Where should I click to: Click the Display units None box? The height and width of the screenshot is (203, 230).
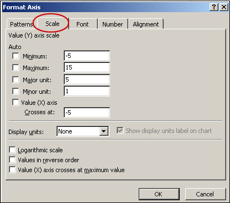coord(83,131)
